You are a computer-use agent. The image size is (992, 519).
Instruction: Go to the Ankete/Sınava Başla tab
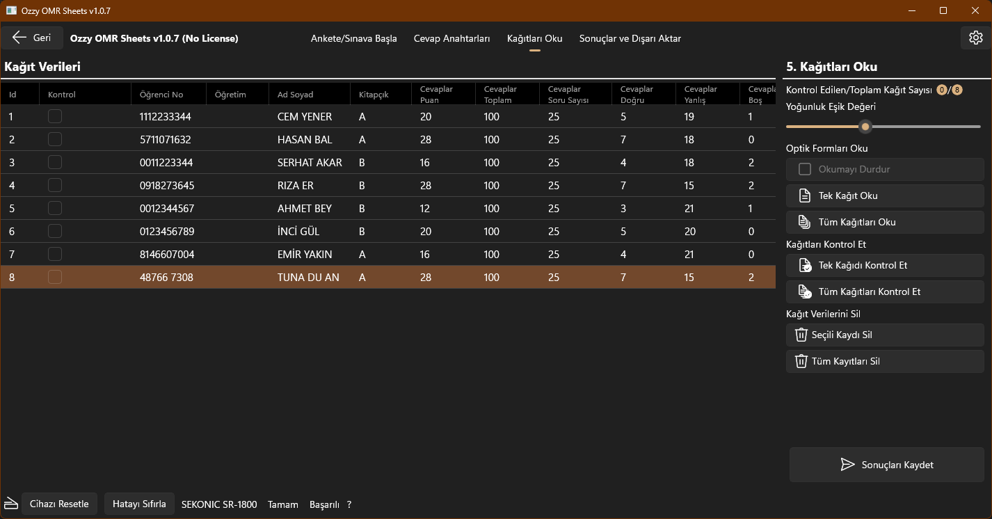[x=353, y=38]
